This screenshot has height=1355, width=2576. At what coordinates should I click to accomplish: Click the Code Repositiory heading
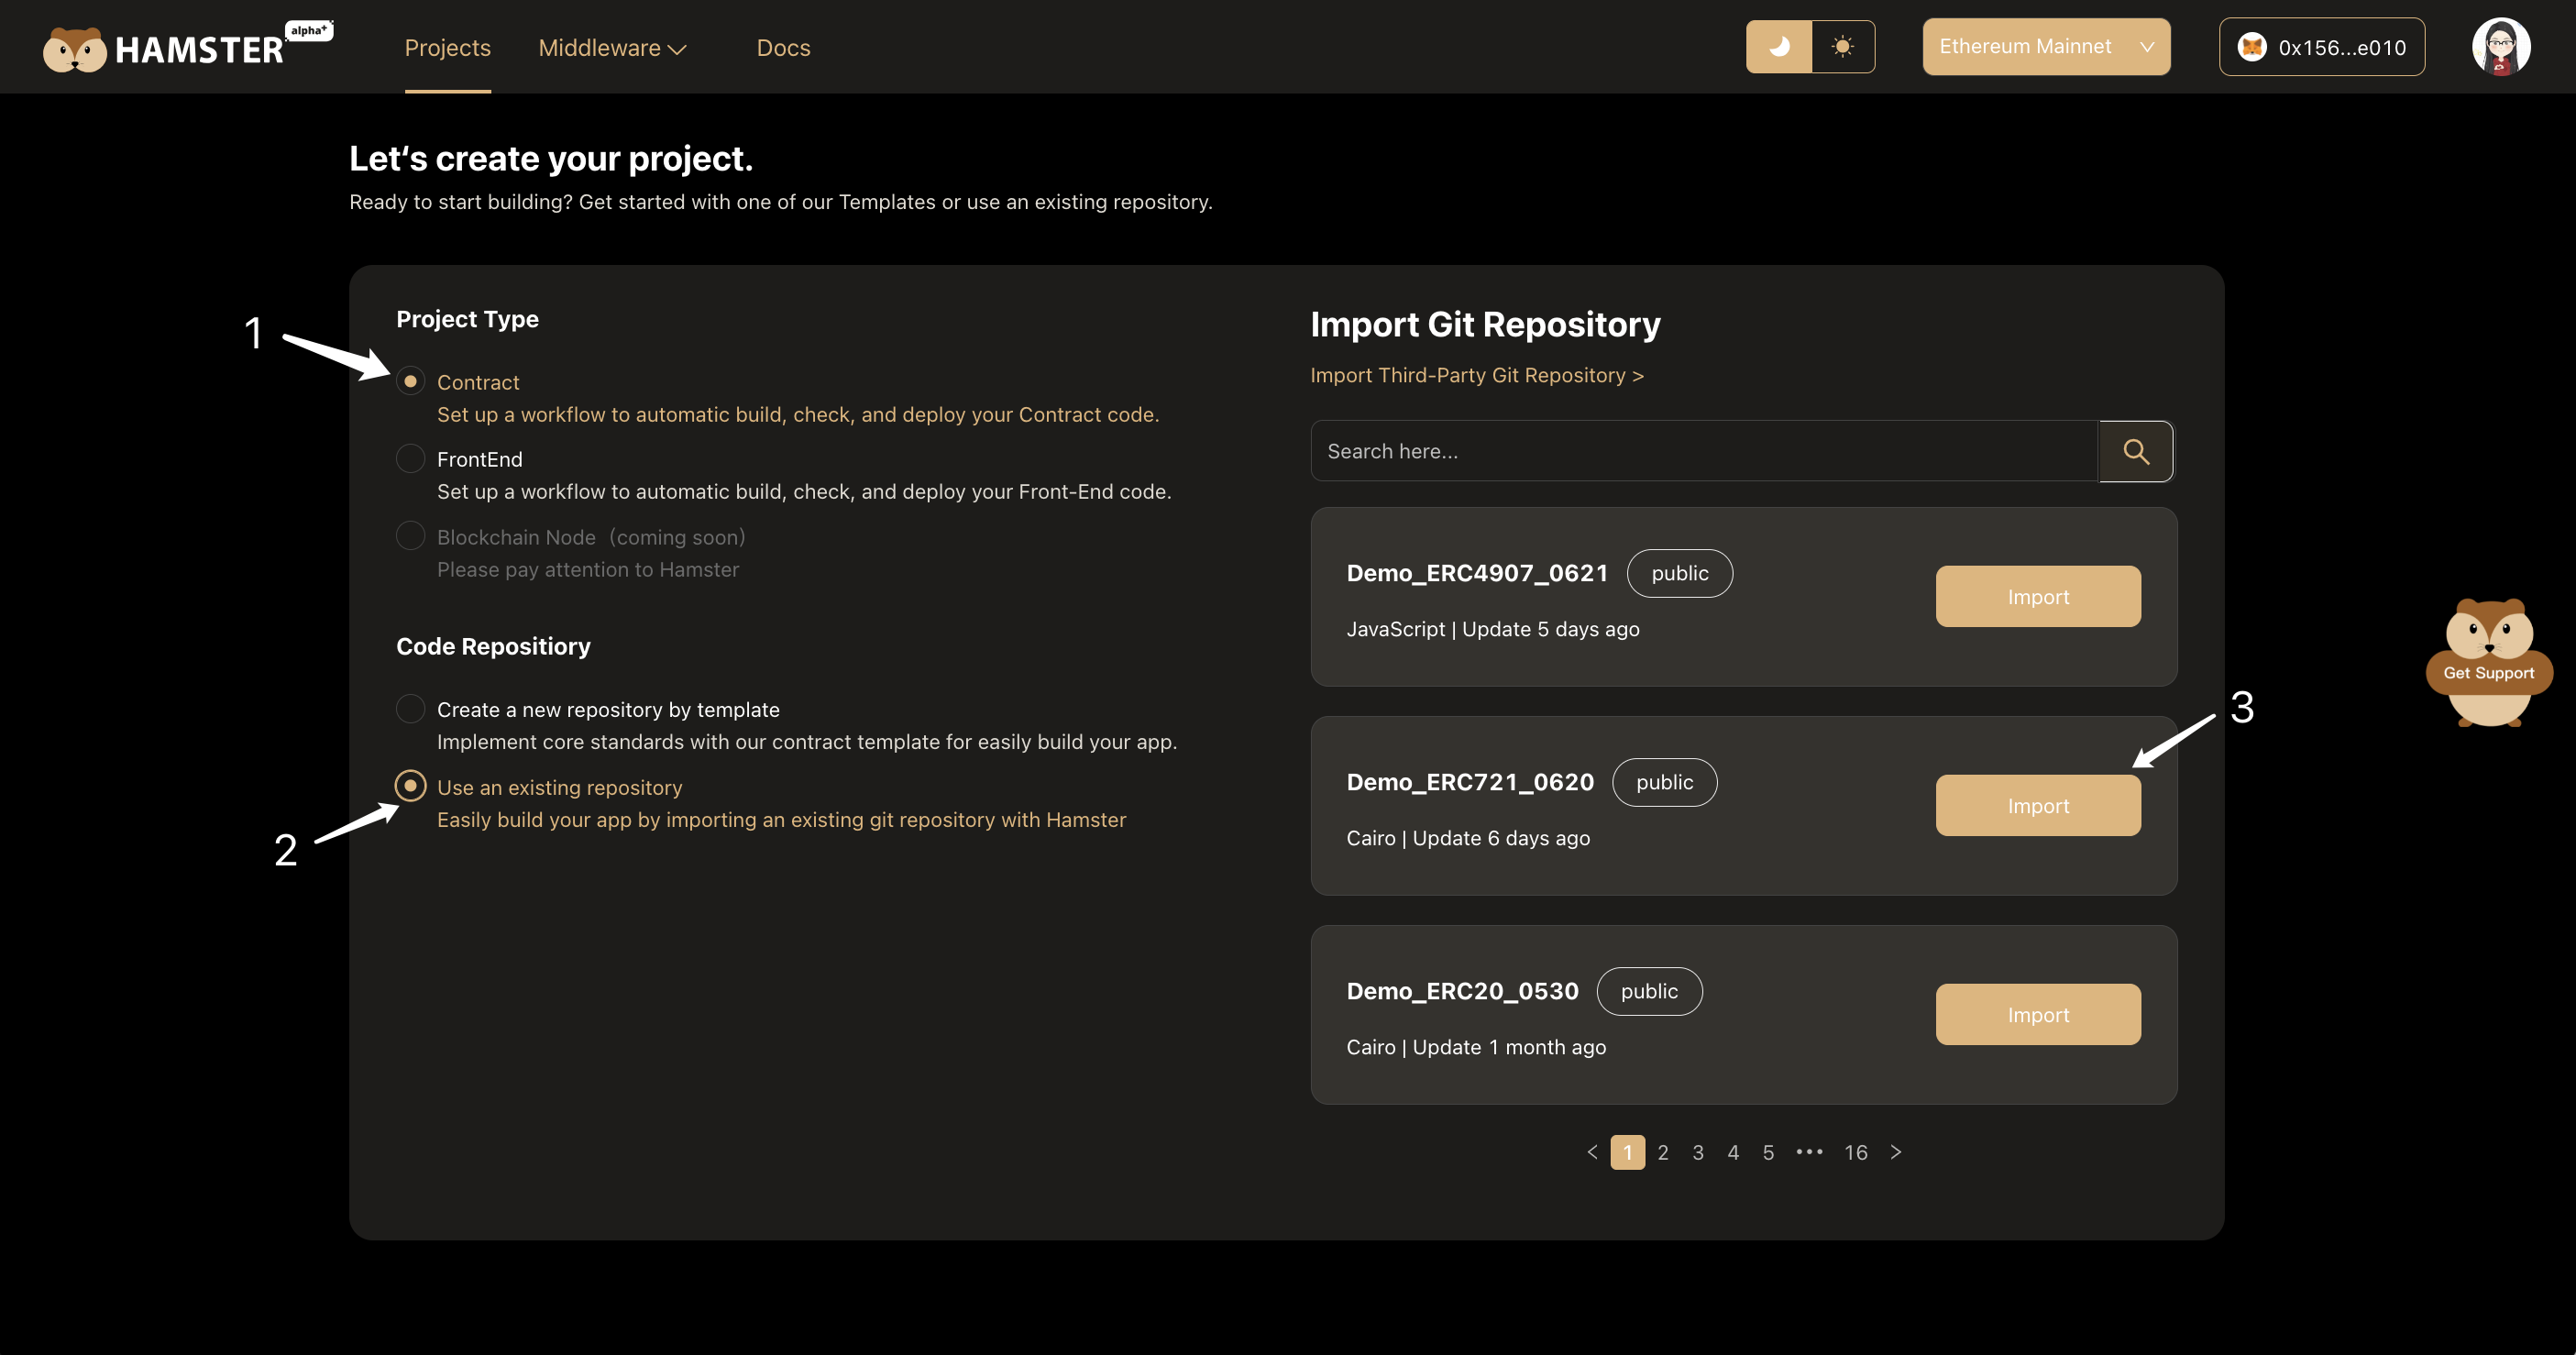pyautogui.click(x=493, y=646)
